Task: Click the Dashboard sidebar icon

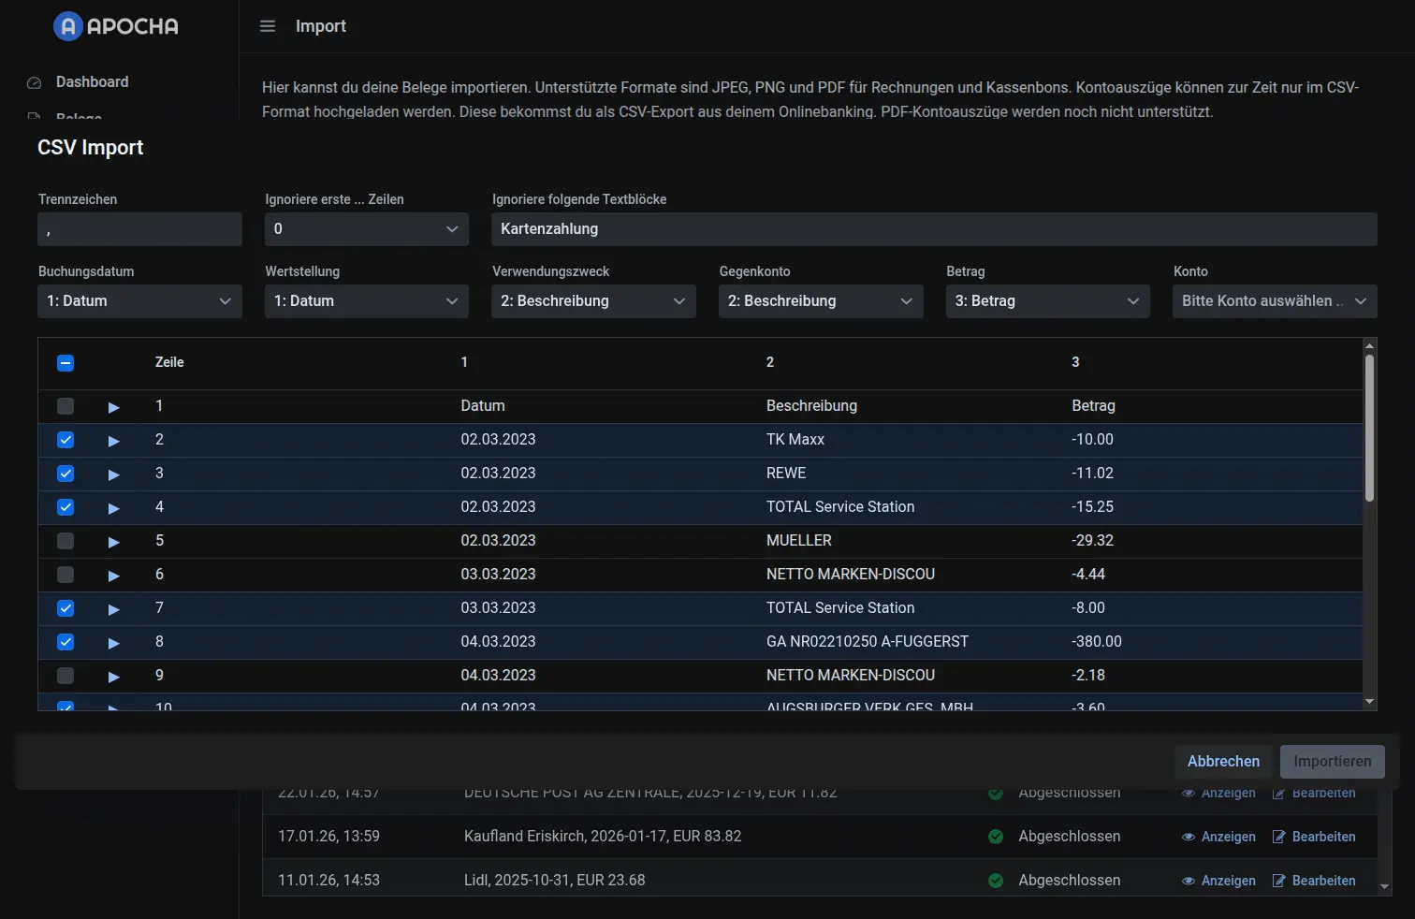Action: pos(34,82)
